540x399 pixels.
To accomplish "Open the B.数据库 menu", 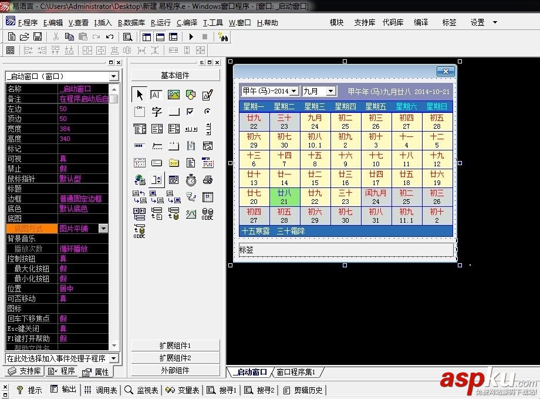I will 131,23.
